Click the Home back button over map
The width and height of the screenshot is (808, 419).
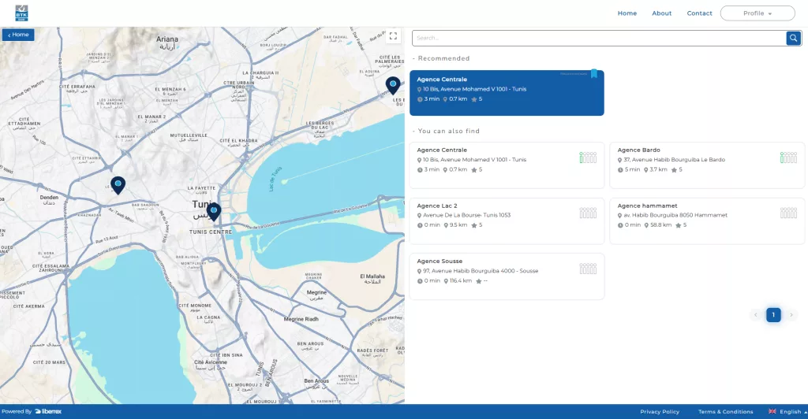pos(19,35)
